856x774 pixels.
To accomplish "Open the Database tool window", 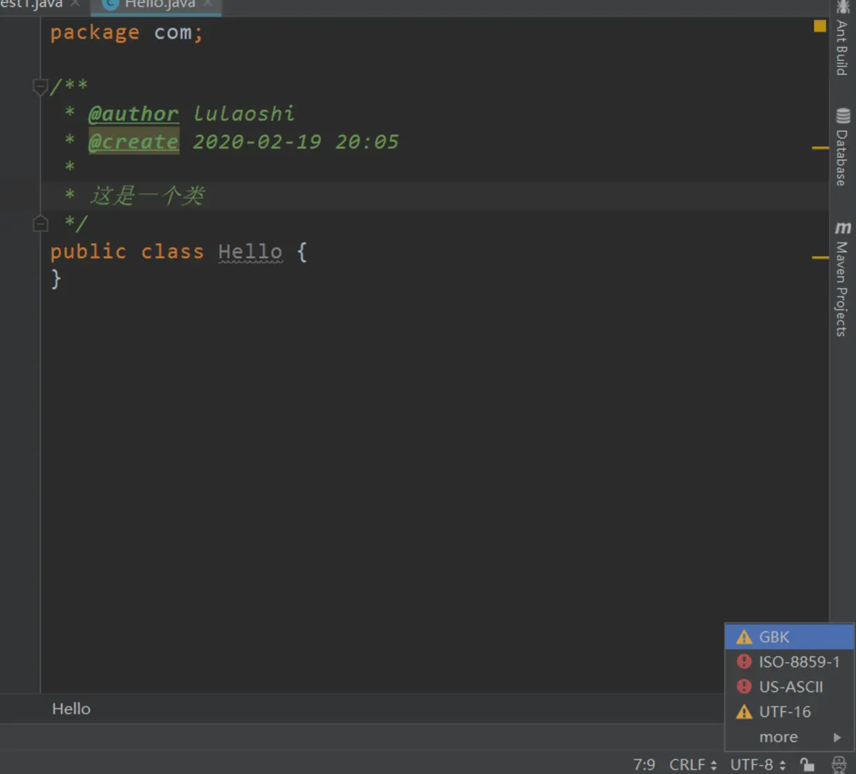I will click(842, 147).
